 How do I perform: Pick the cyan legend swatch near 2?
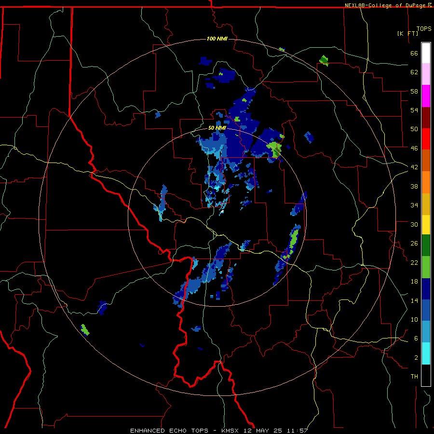[426, 353]
